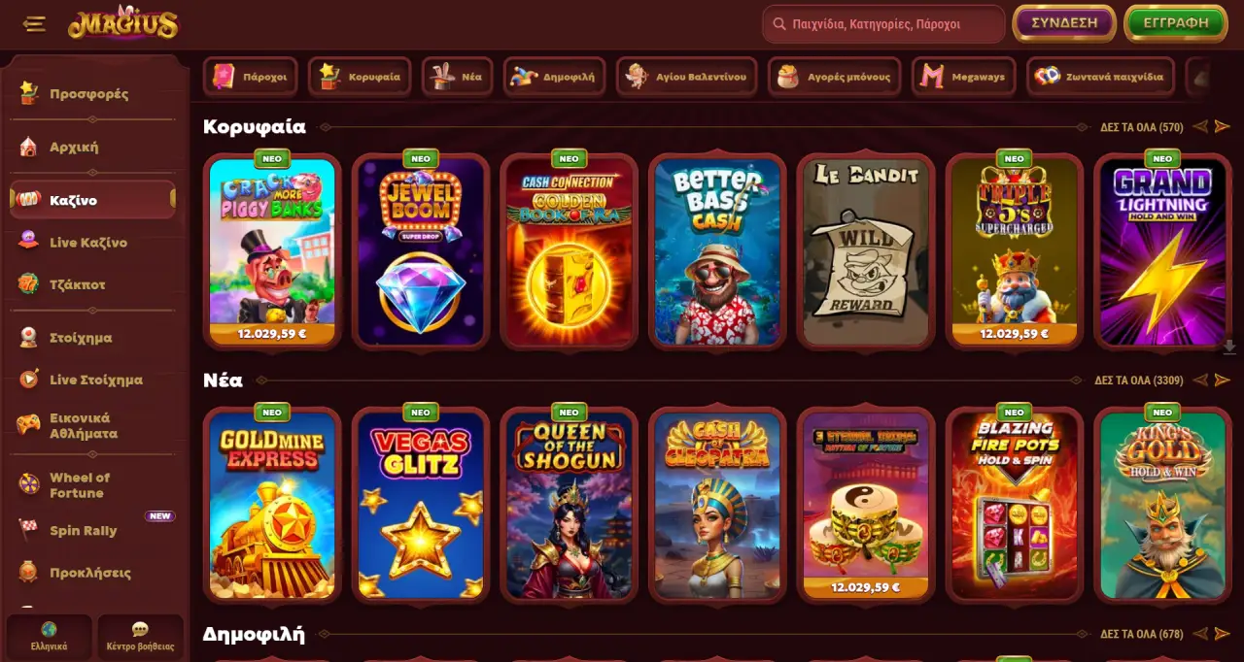Image resolution: width=1244 pixels, height=662 pixels.
Task: Focus the game search field
Action: [x=883, y=24]
